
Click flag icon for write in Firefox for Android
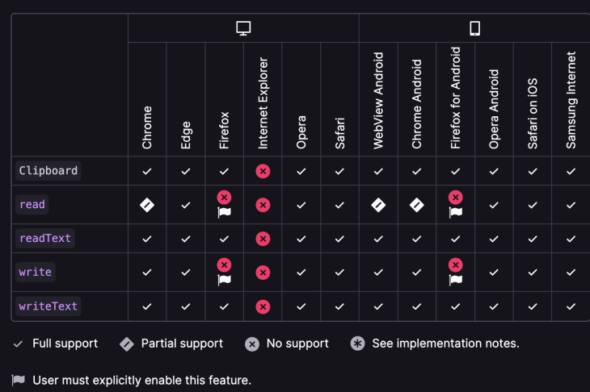[456, 280]
